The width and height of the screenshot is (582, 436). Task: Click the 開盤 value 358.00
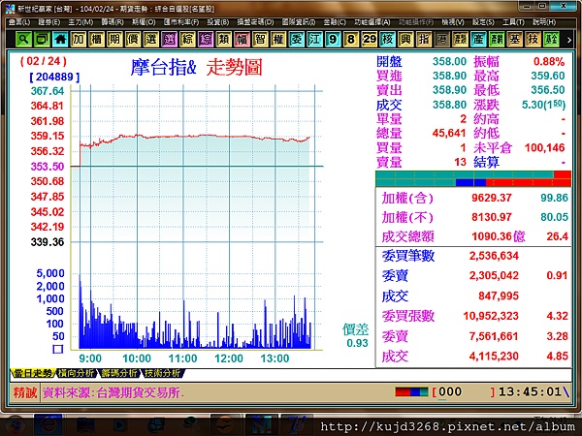[449, 61]
